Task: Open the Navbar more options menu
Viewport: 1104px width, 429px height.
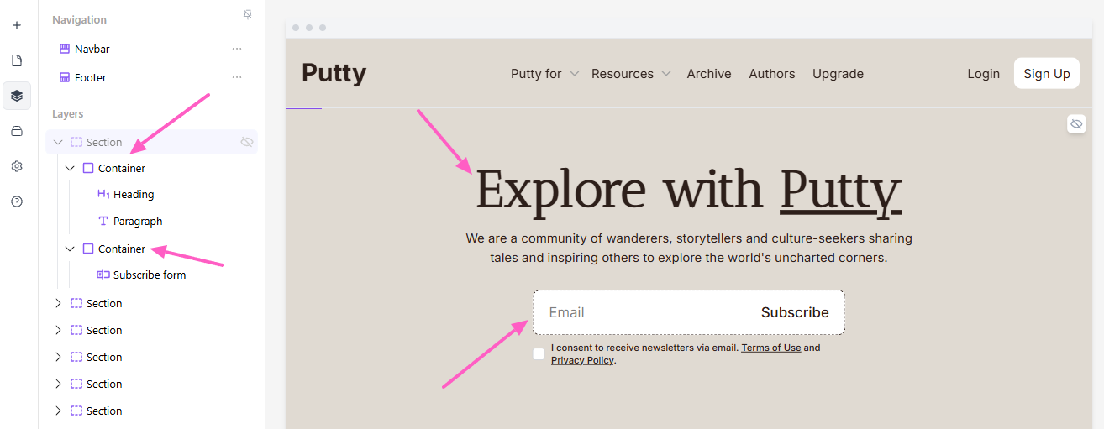Action: (237, 50)
